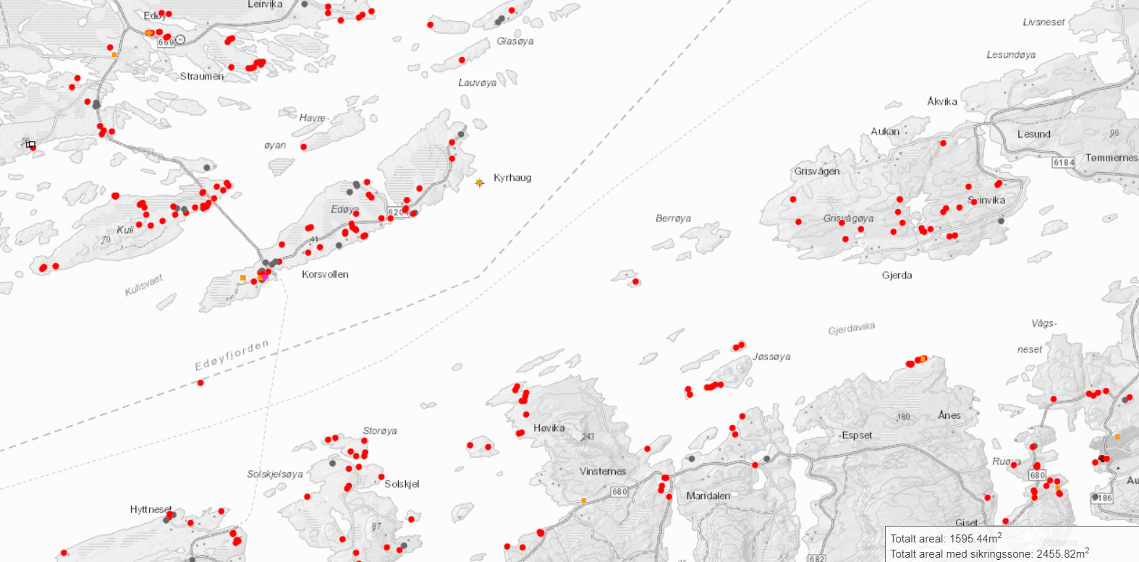This screenshot has width=1139, height=562.
Task: Click the Aukan place label
Action: pos(885,132)
